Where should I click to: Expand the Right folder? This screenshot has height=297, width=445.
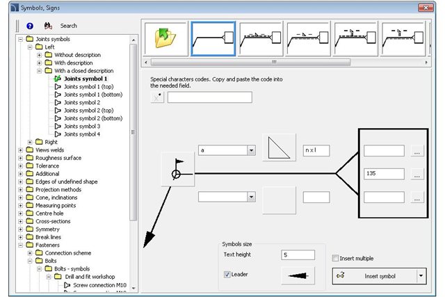pos(30,142)
